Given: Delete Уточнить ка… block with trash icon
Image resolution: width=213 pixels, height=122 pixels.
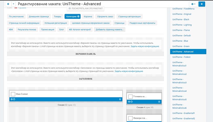Looking at the screenshot, I should [x=159, y=102].
